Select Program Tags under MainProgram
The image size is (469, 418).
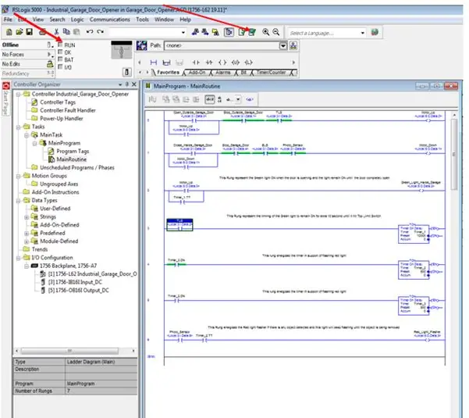pyautogui.click(x=73, y=152)
